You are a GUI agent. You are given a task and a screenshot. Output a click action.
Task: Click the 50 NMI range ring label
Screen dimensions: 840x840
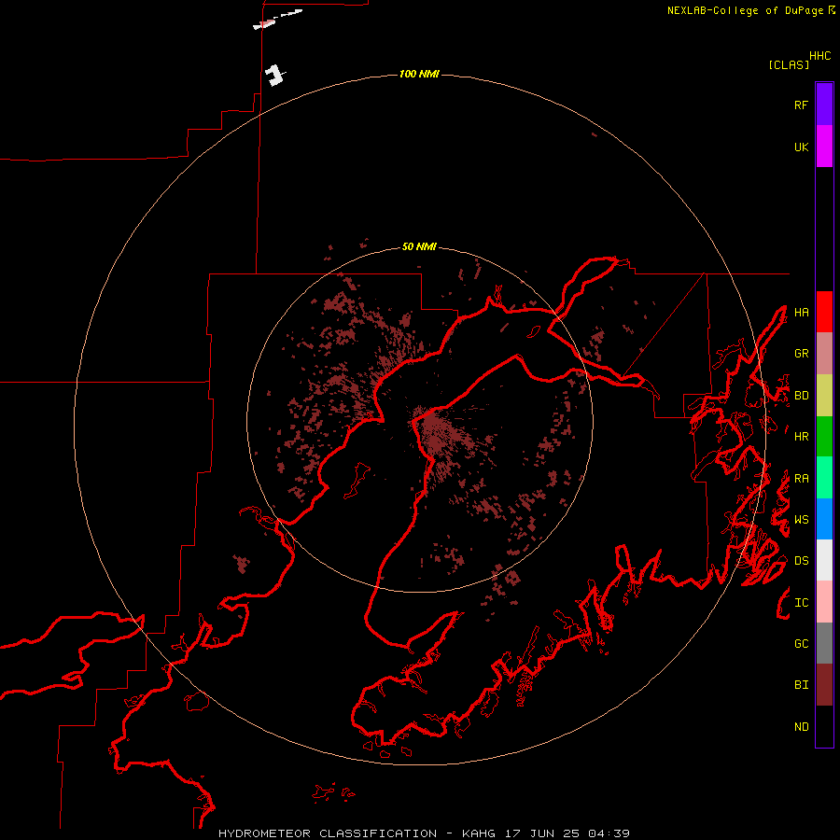(419, 247)
